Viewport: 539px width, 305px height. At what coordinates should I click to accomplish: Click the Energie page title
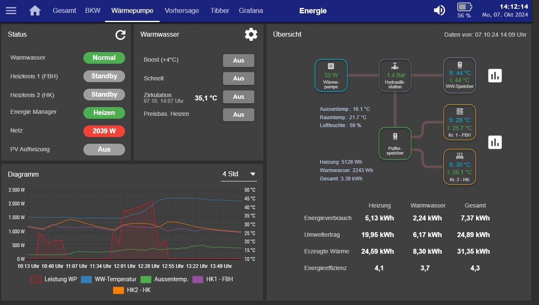[x=313, y=11]
